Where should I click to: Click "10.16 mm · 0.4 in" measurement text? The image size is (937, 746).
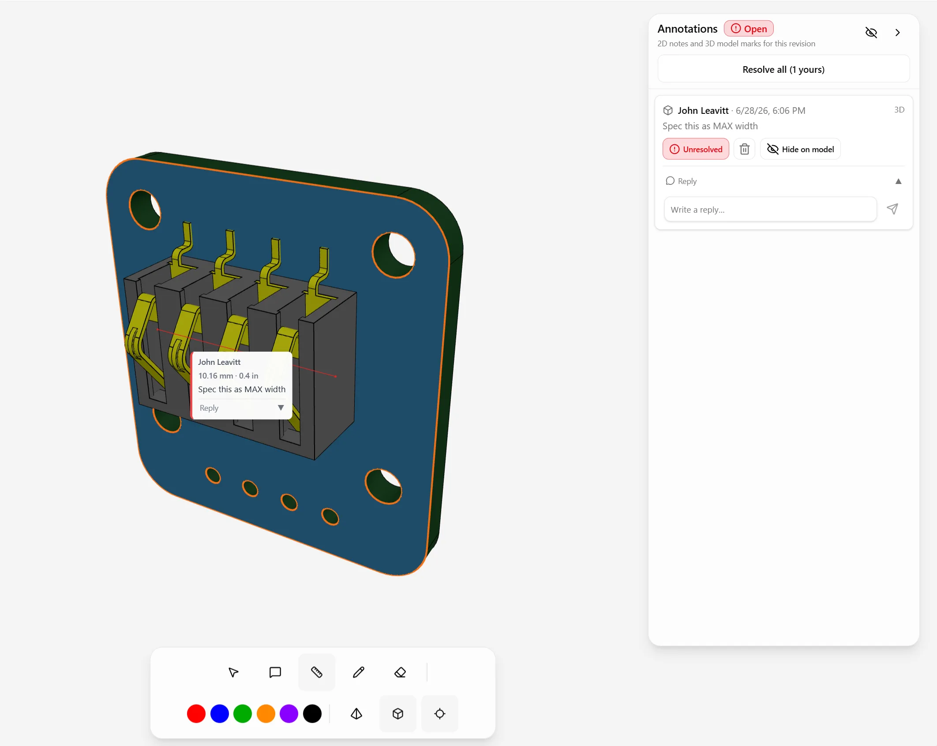coord(228,376)
